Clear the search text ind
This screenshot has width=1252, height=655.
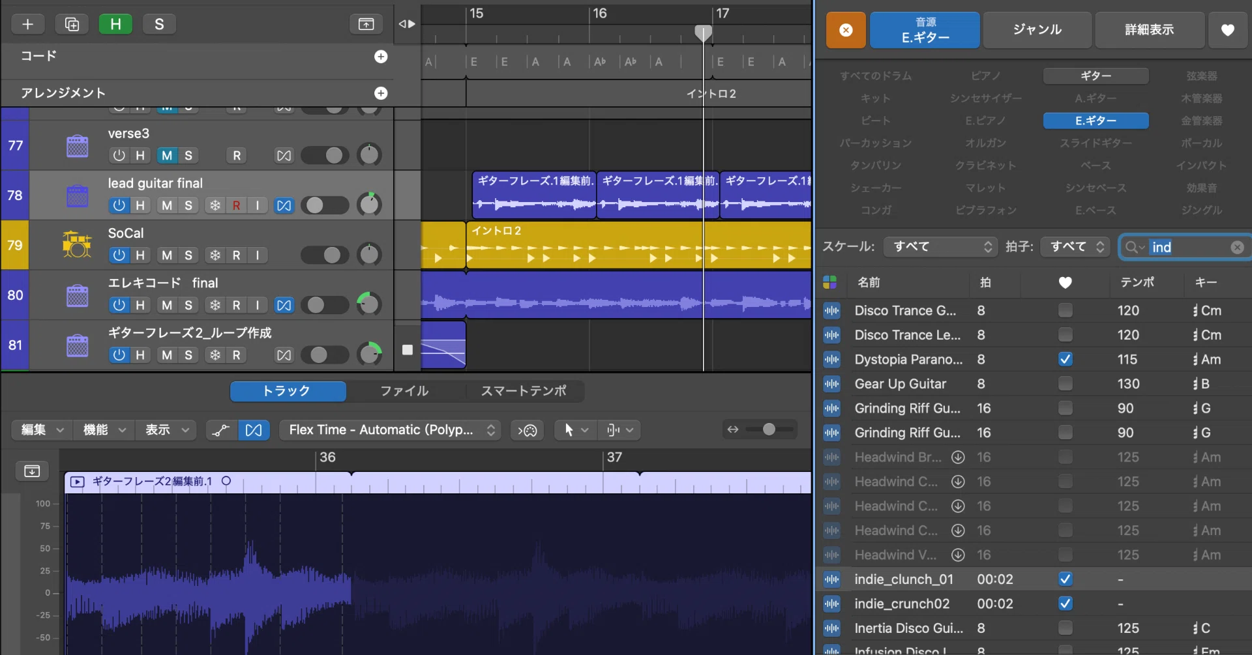pyautogui.click(x=1237, y=247)
